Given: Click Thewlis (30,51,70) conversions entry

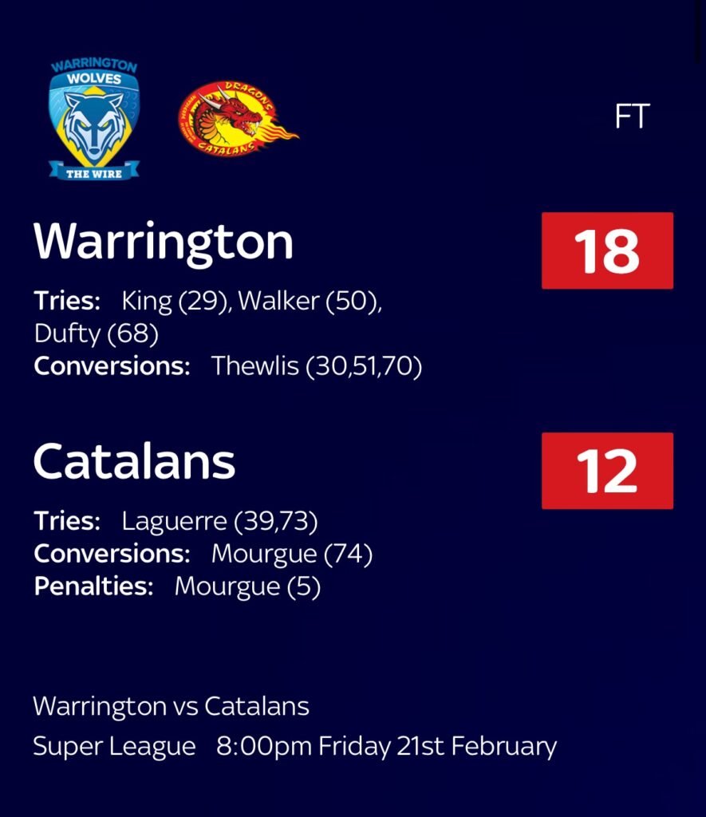Looking at the screenshot, I should pos(317,366).
